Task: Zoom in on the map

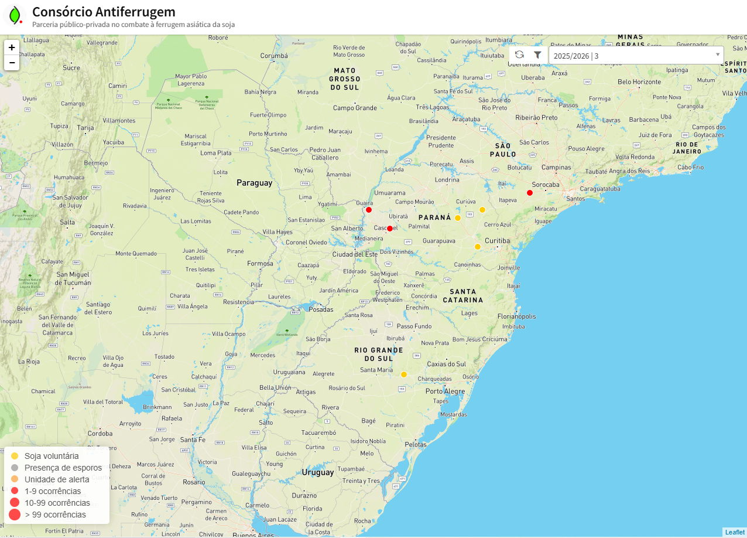Action: [x=12, y=47]
